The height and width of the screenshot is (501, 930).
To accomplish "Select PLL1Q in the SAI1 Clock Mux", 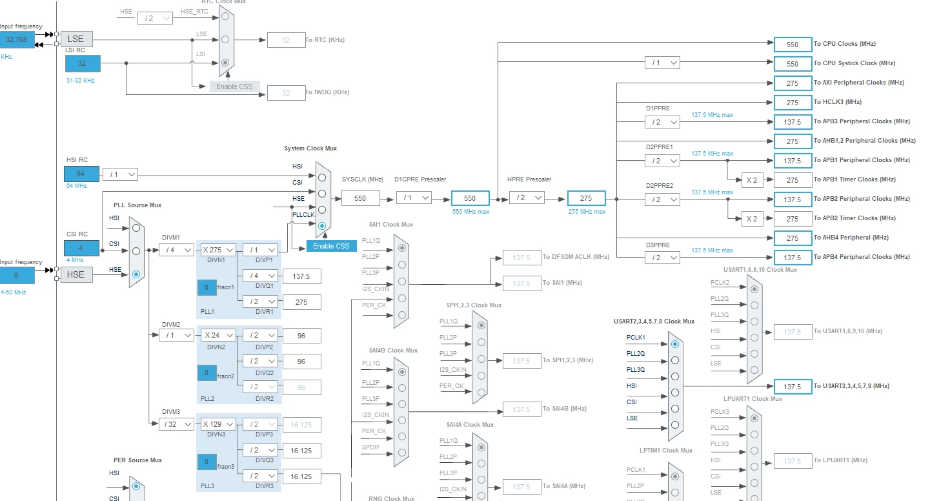I will (401, 247).
